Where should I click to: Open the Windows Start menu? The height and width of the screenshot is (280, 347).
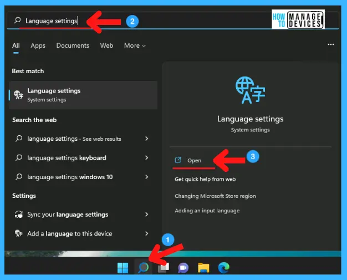123,268
